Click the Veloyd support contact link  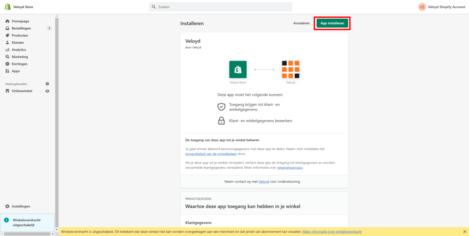coord(264,181)
